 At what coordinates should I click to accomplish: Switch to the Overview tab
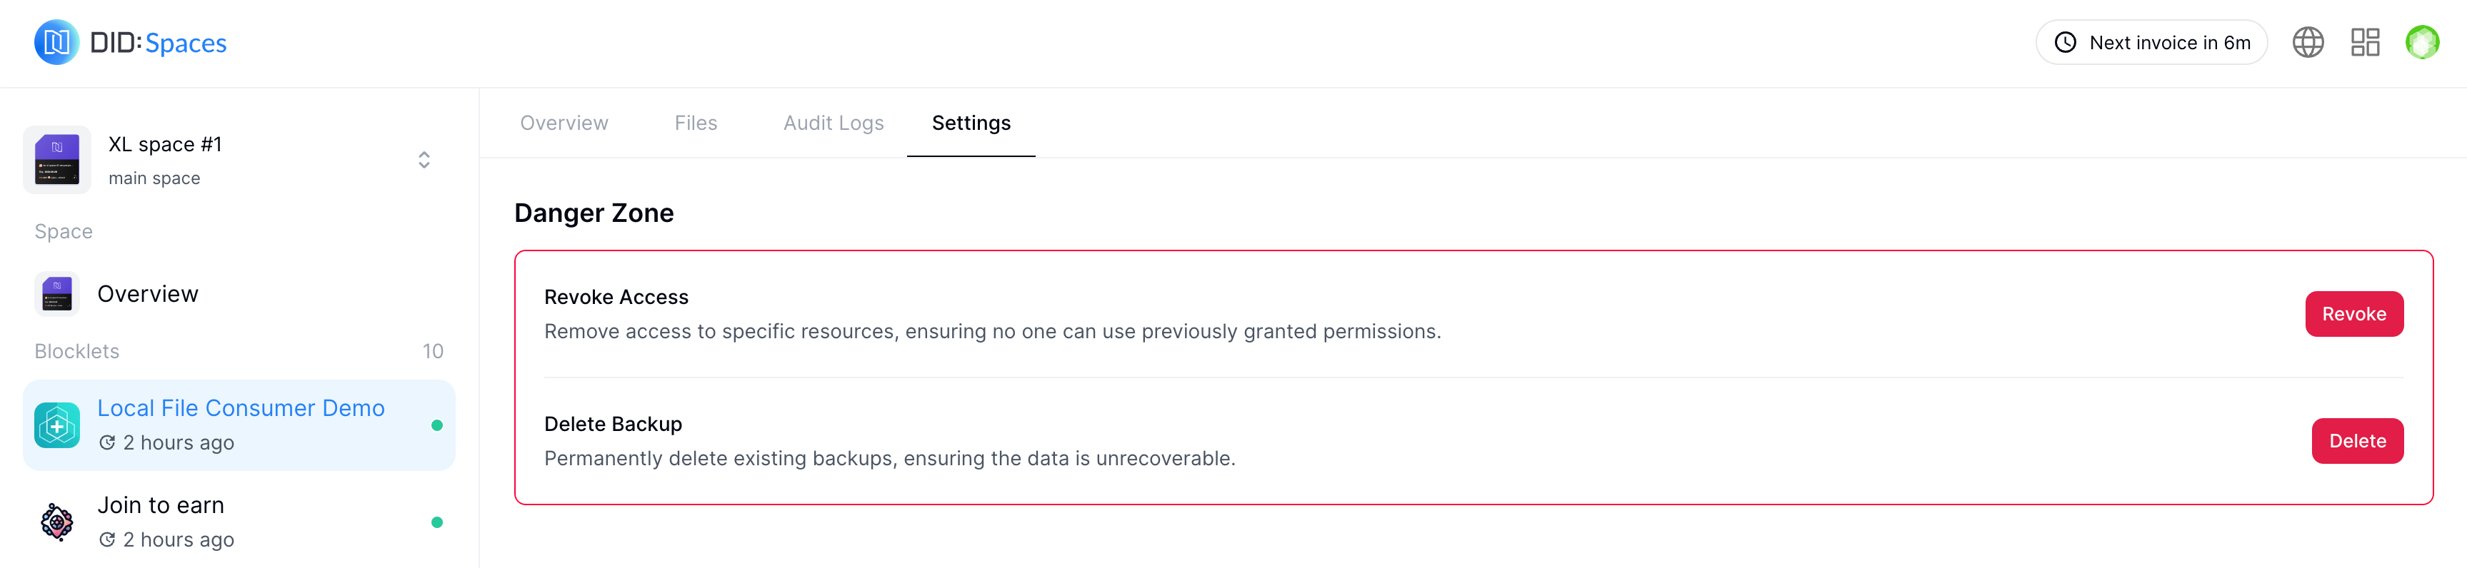coord(564,123)
